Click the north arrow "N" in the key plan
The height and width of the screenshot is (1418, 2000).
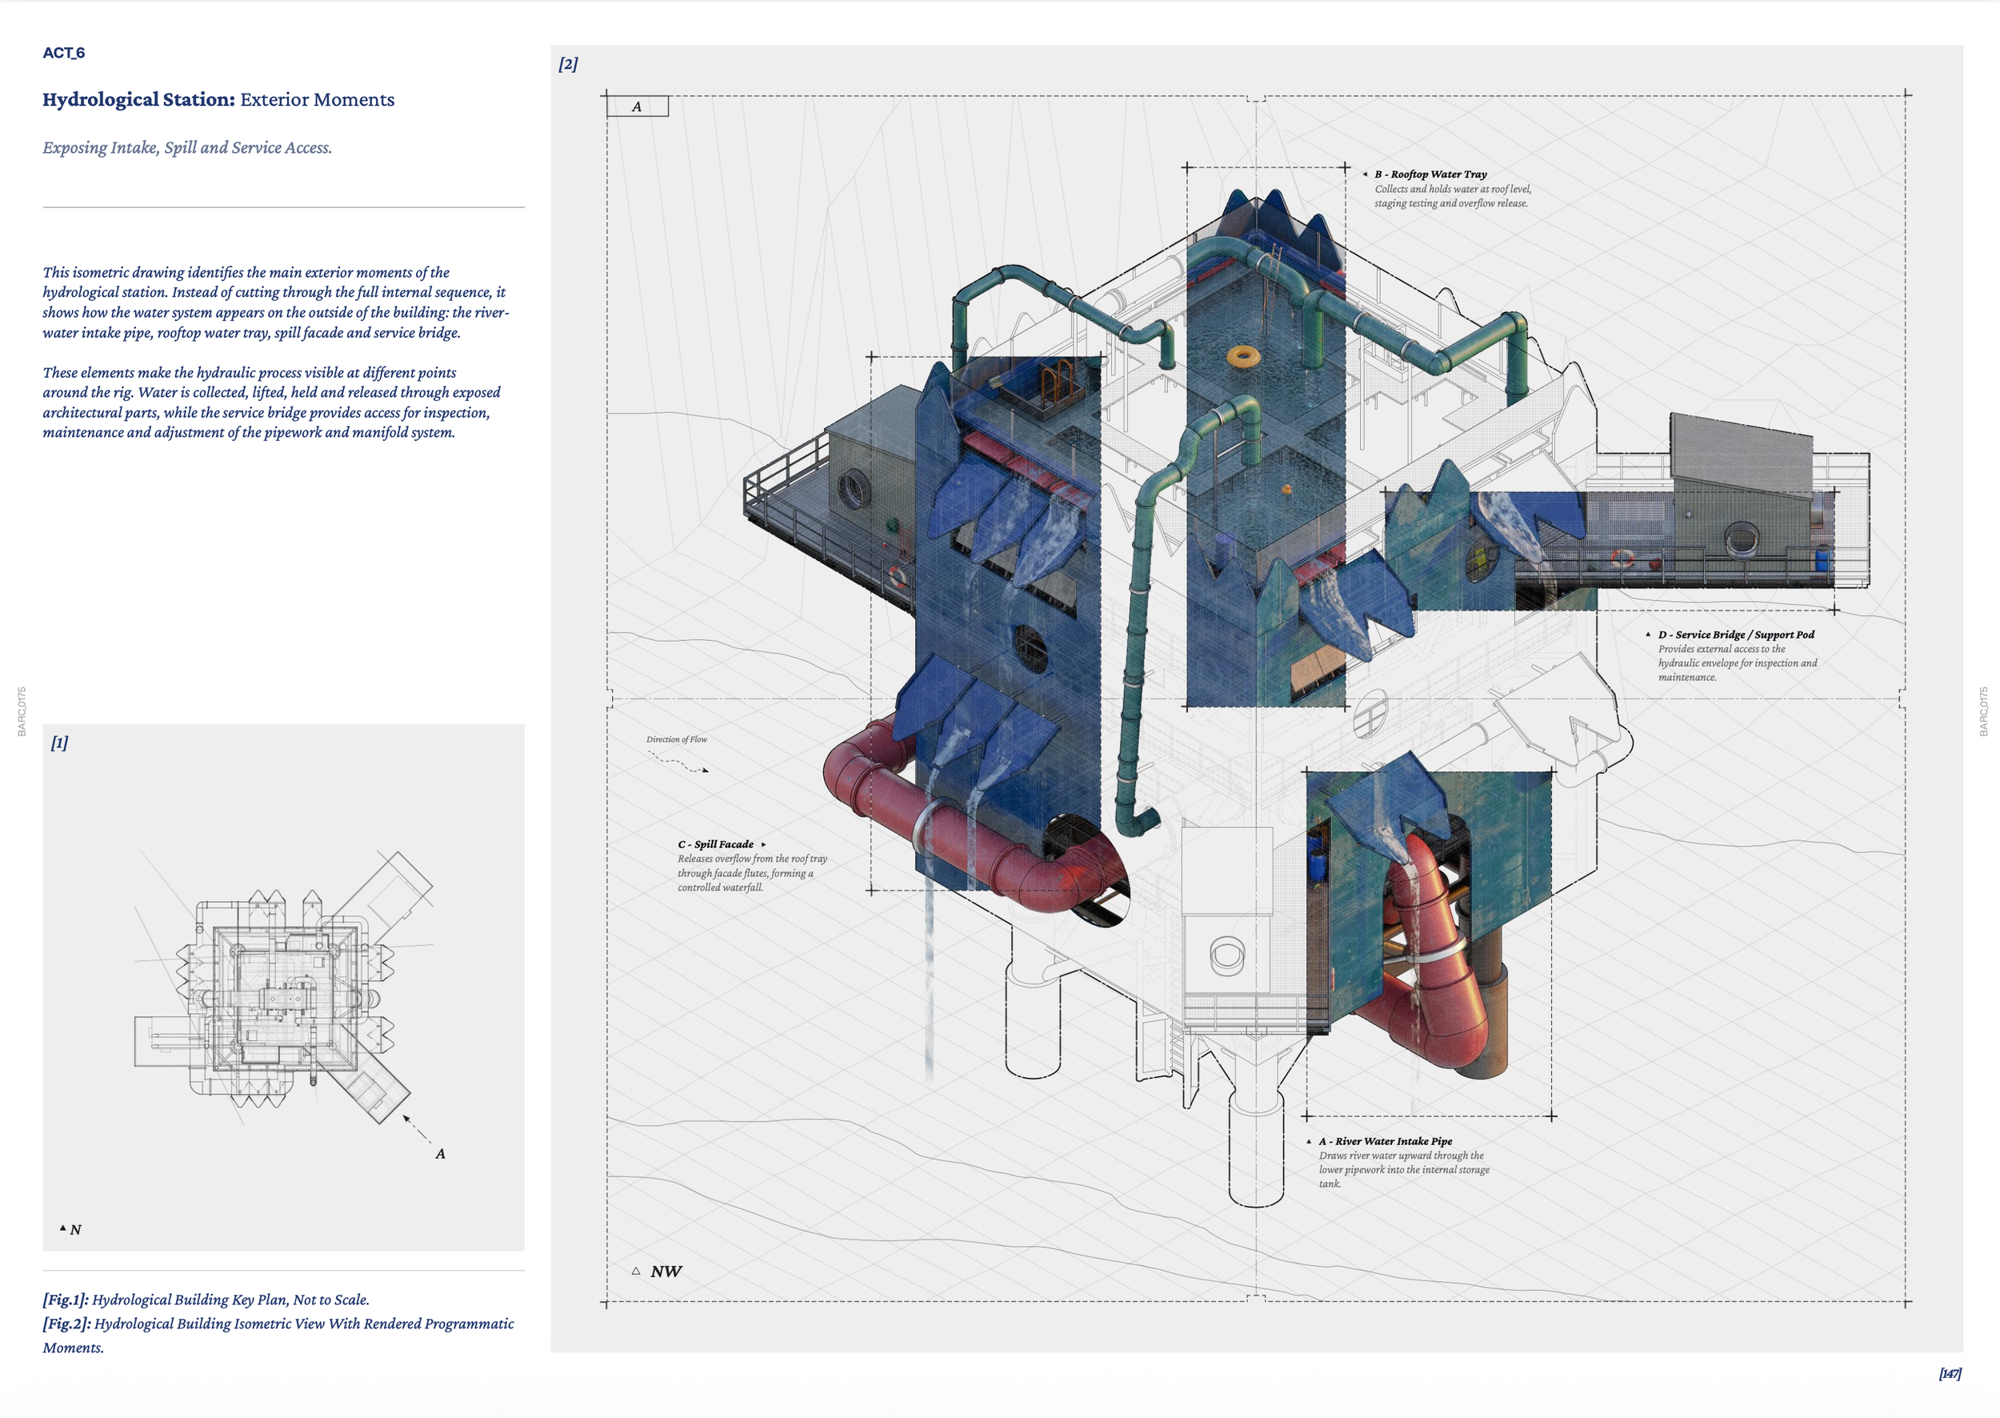70,1229
